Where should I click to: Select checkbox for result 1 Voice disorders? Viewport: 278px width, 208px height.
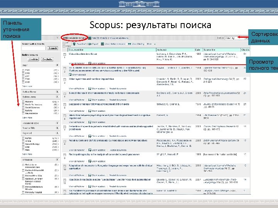pyautogui.click(x=65, y=54)
